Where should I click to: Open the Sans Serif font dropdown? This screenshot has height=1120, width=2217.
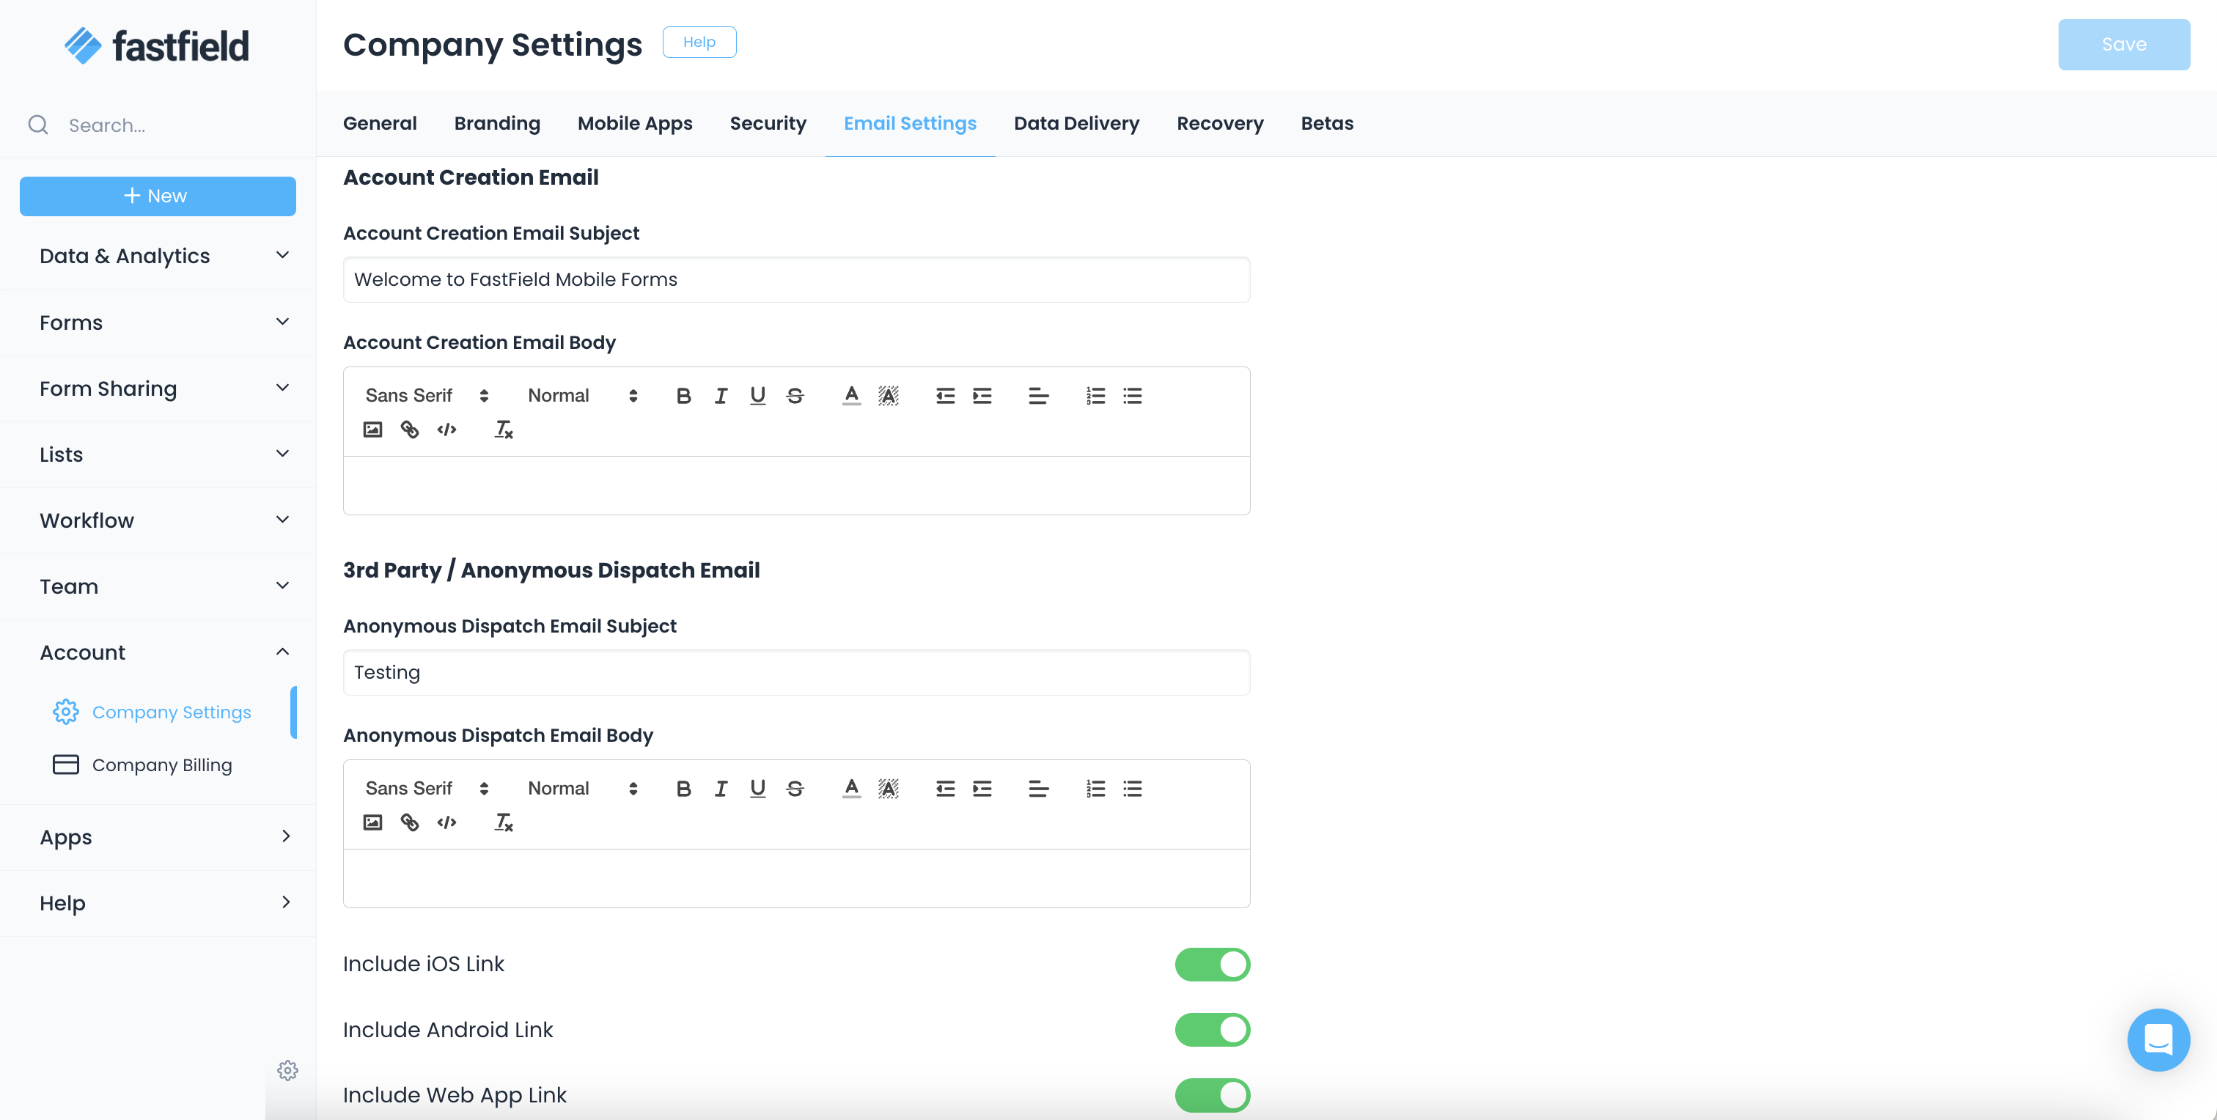click(425, 396)
